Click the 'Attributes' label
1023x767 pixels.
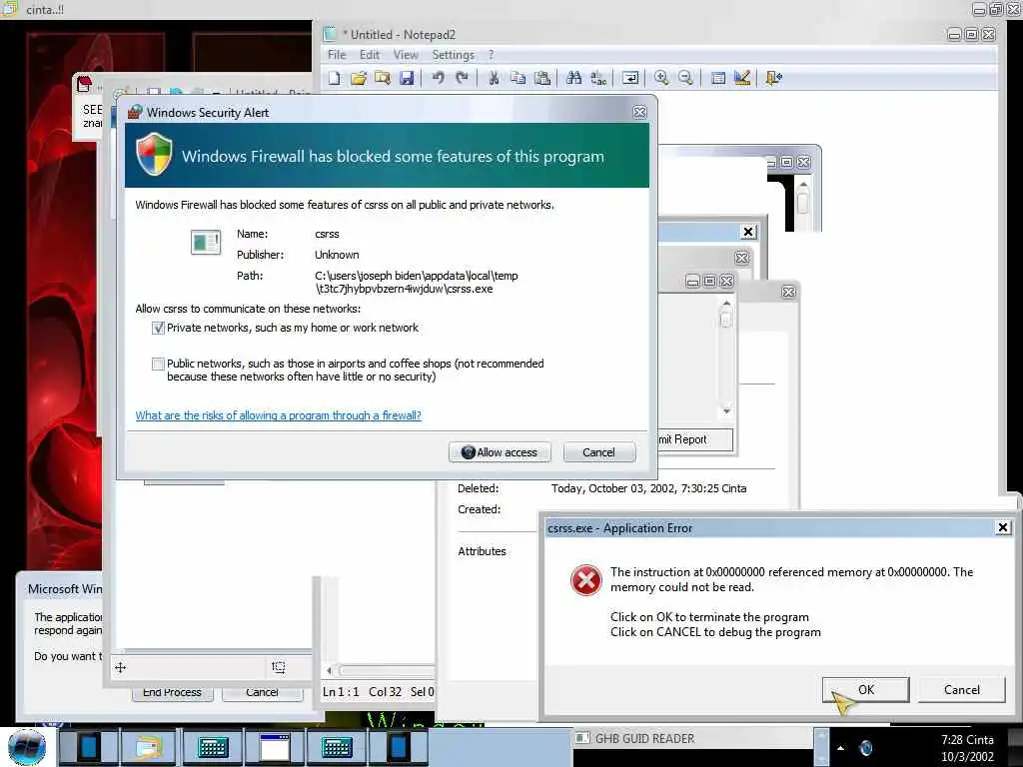tap(482, 551)
